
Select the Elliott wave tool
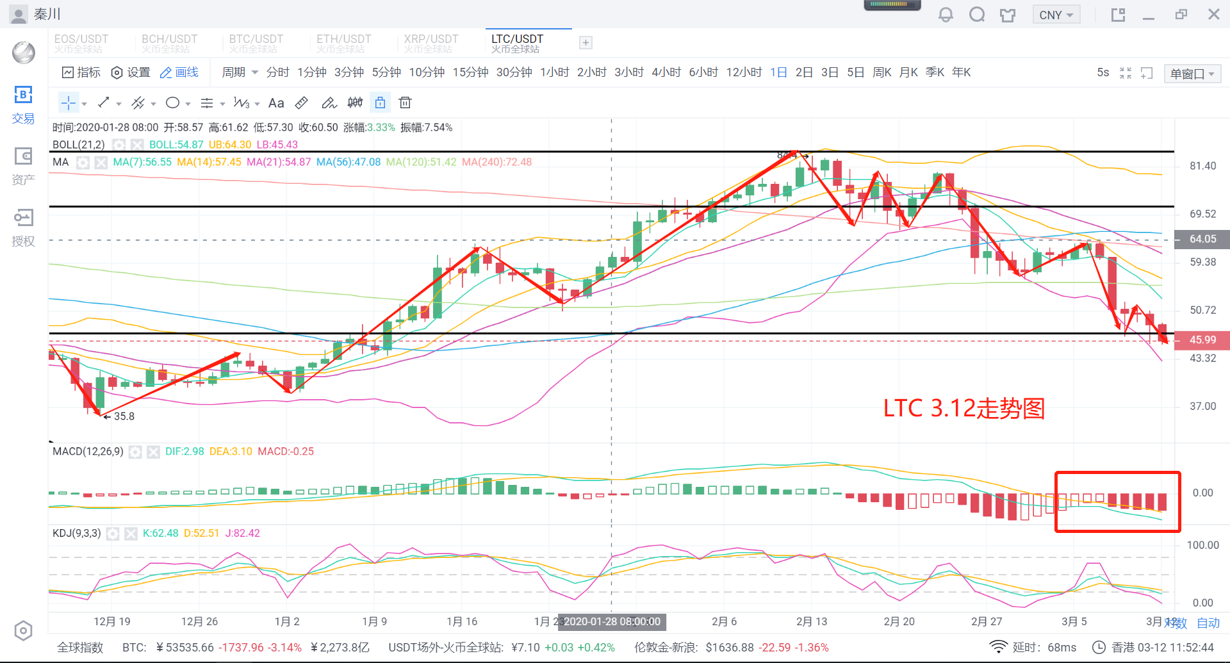tap(242, 102)
